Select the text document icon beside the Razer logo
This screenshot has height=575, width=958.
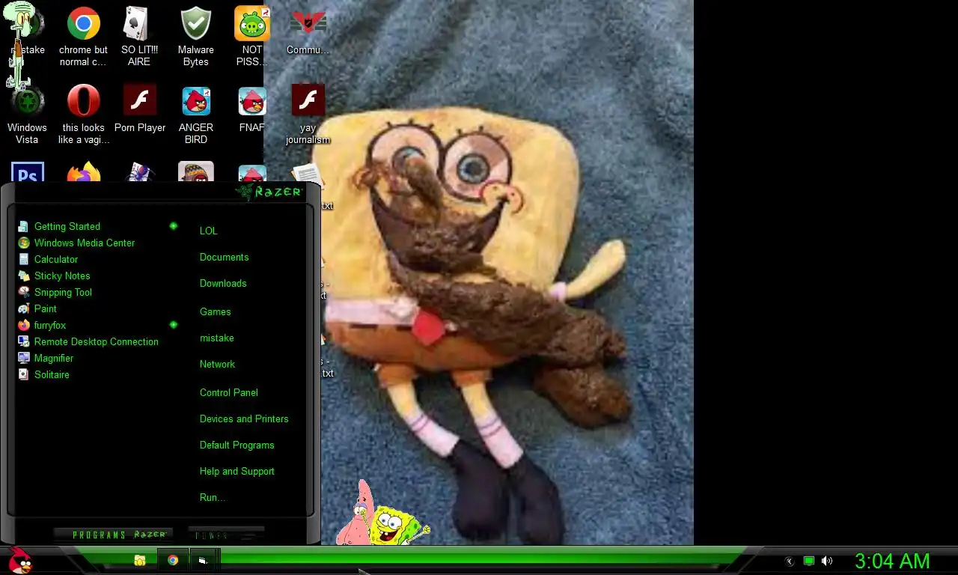coord(307,176)
